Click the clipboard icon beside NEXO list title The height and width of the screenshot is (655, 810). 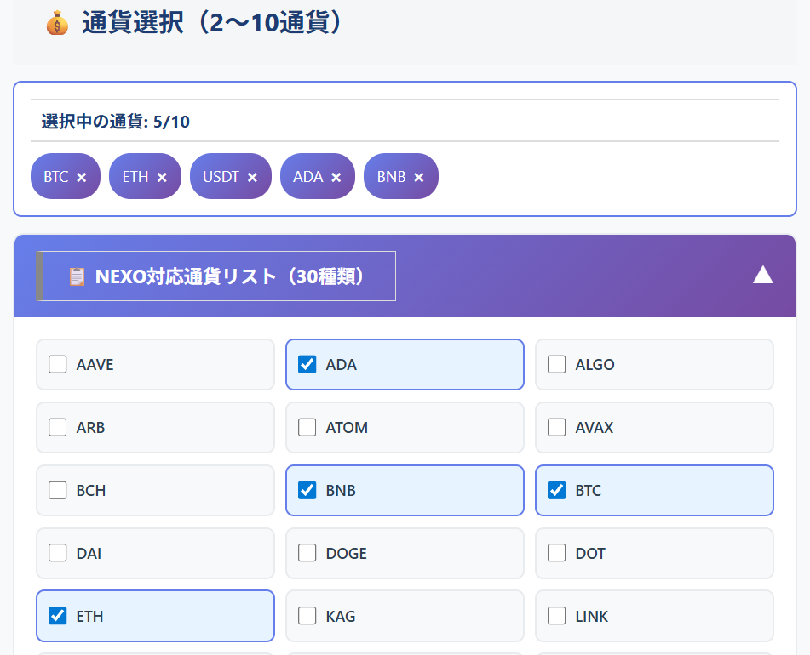pos(78,276)
